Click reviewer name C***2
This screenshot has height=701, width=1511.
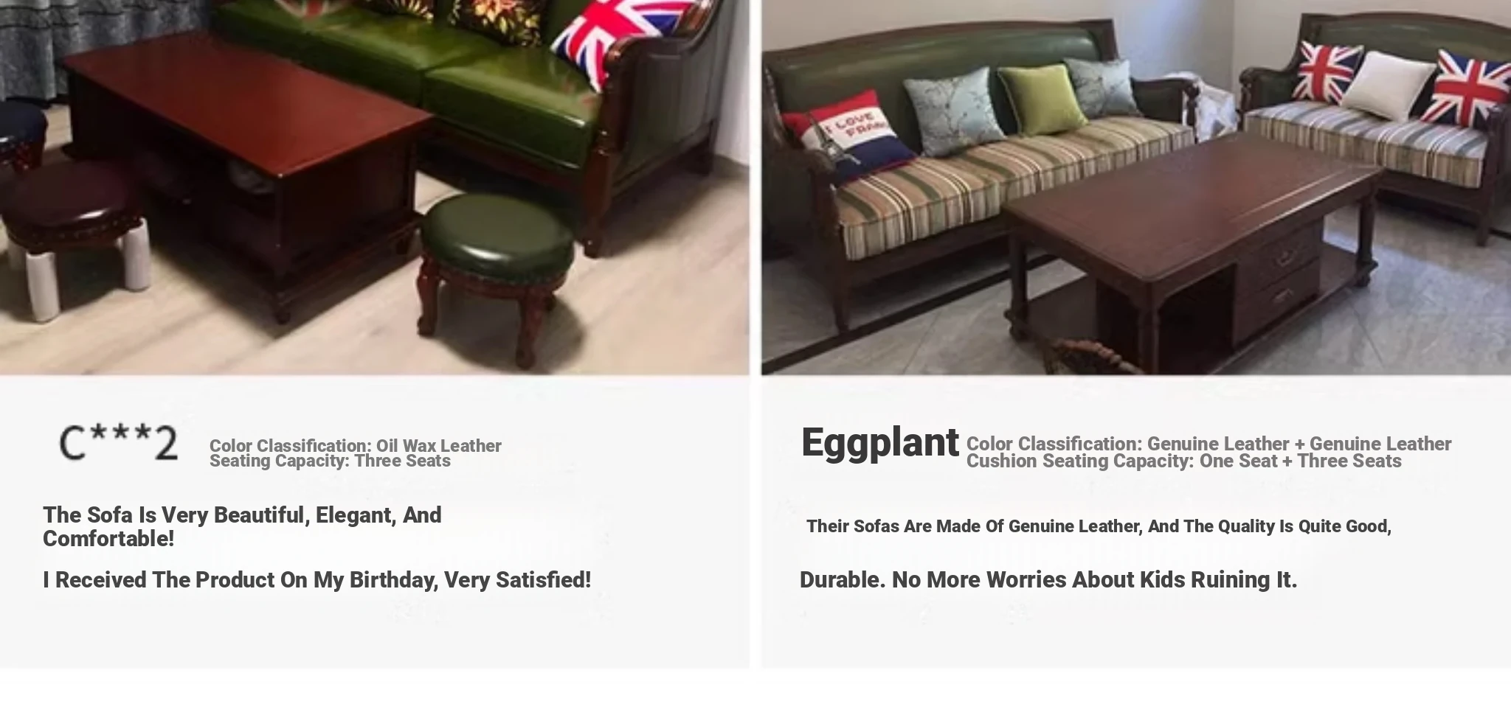(118, 443)
